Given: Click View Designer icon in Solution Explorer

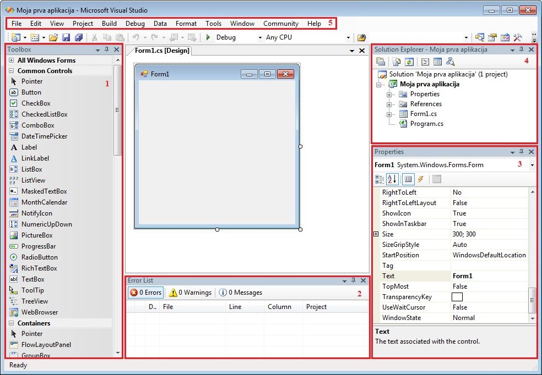Looking at the screenshot, I should click(437, 62).
